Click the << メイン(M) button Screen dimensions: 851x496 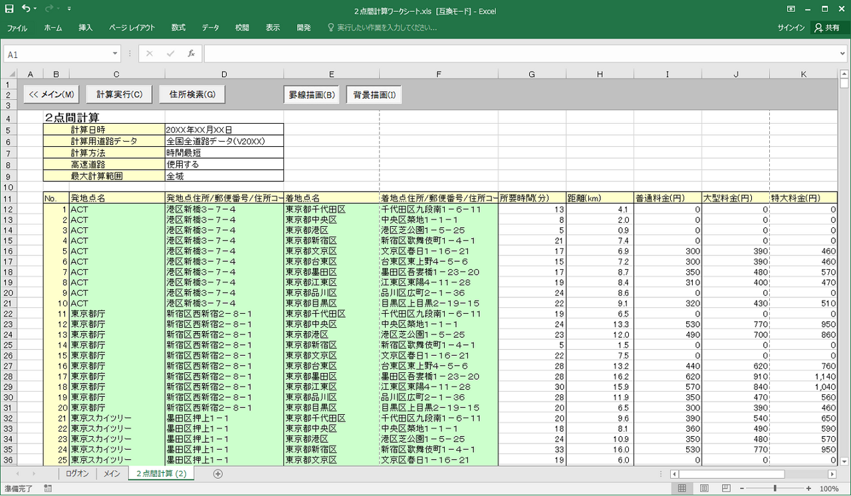(53, 94)
